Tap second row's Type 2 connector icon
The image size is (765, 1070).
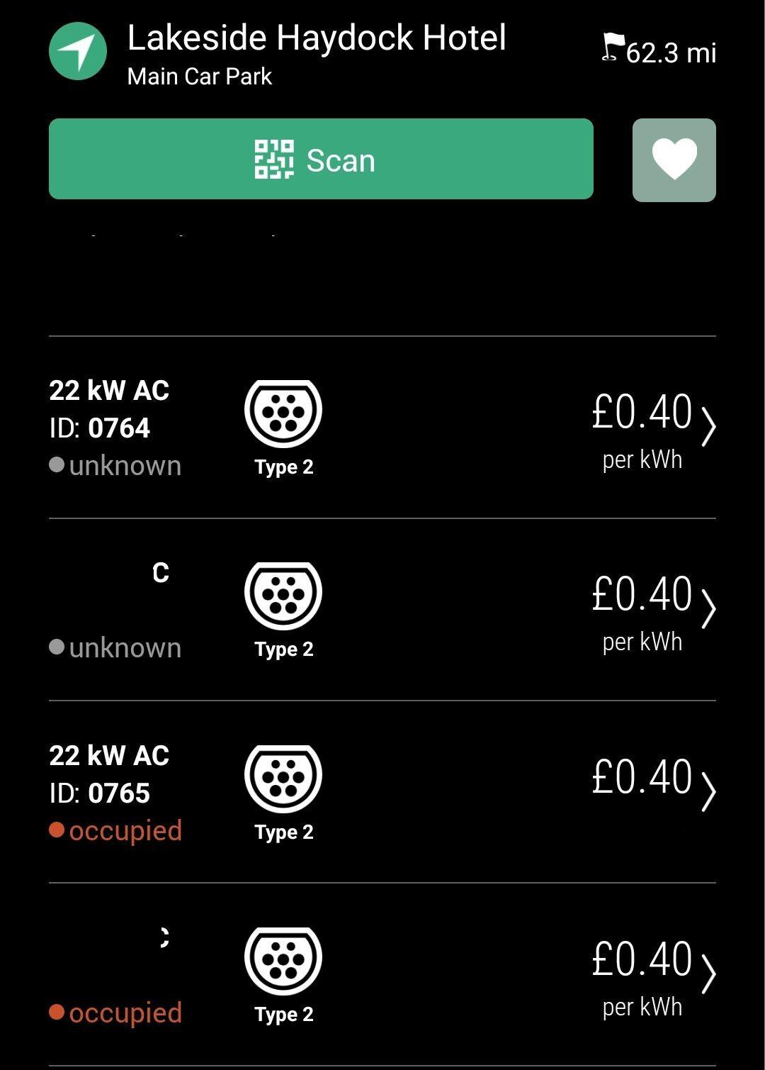(x=283, y=596)
